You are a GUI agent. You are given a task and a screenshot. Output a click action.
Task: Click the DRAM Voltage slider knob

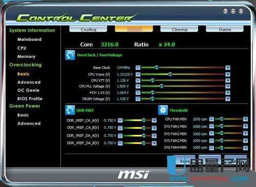pyautogui.click(x=153, y=99)
